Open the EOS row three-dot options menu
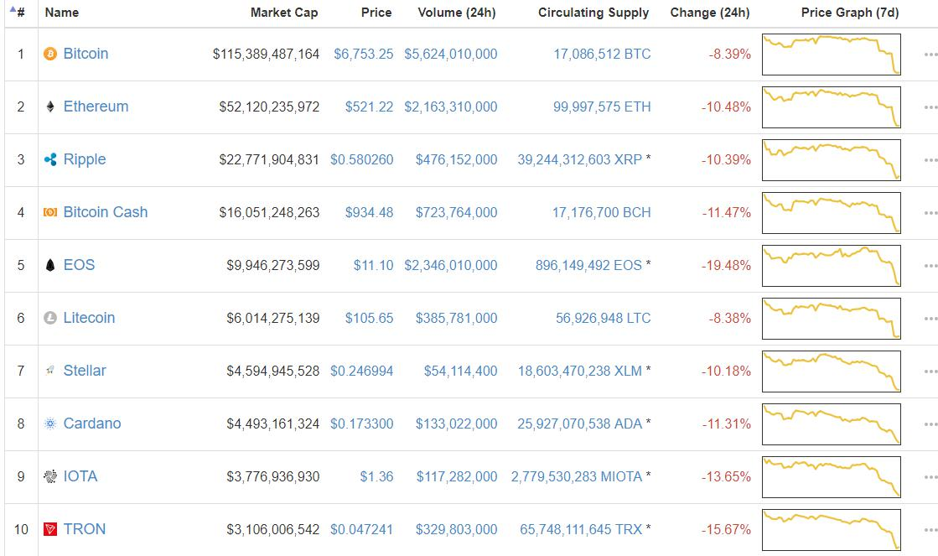Screen dimensions: 938x556 click(929, 266)
